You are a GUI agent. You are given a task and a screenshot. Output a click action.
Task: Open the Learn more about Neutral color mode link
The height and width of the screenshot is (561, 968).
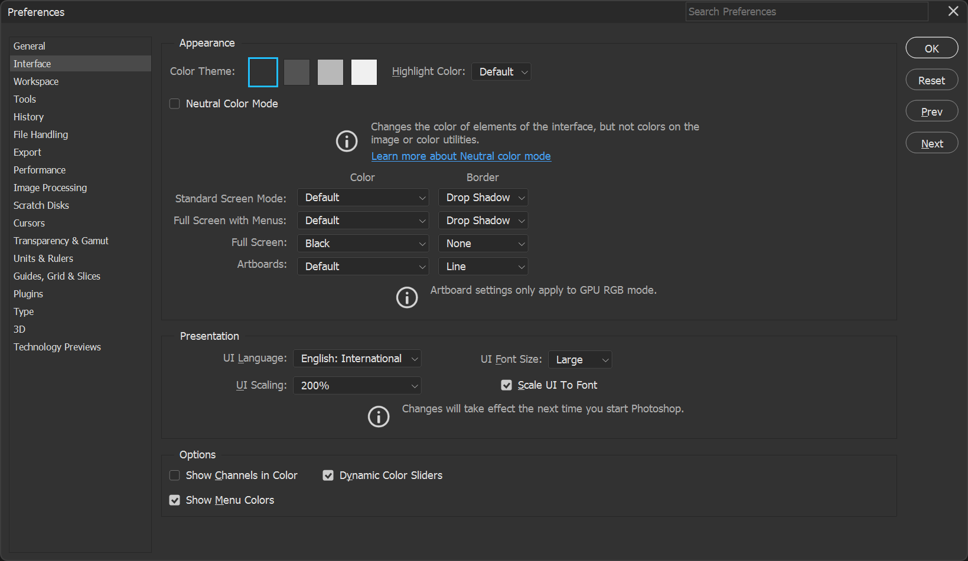461,156
